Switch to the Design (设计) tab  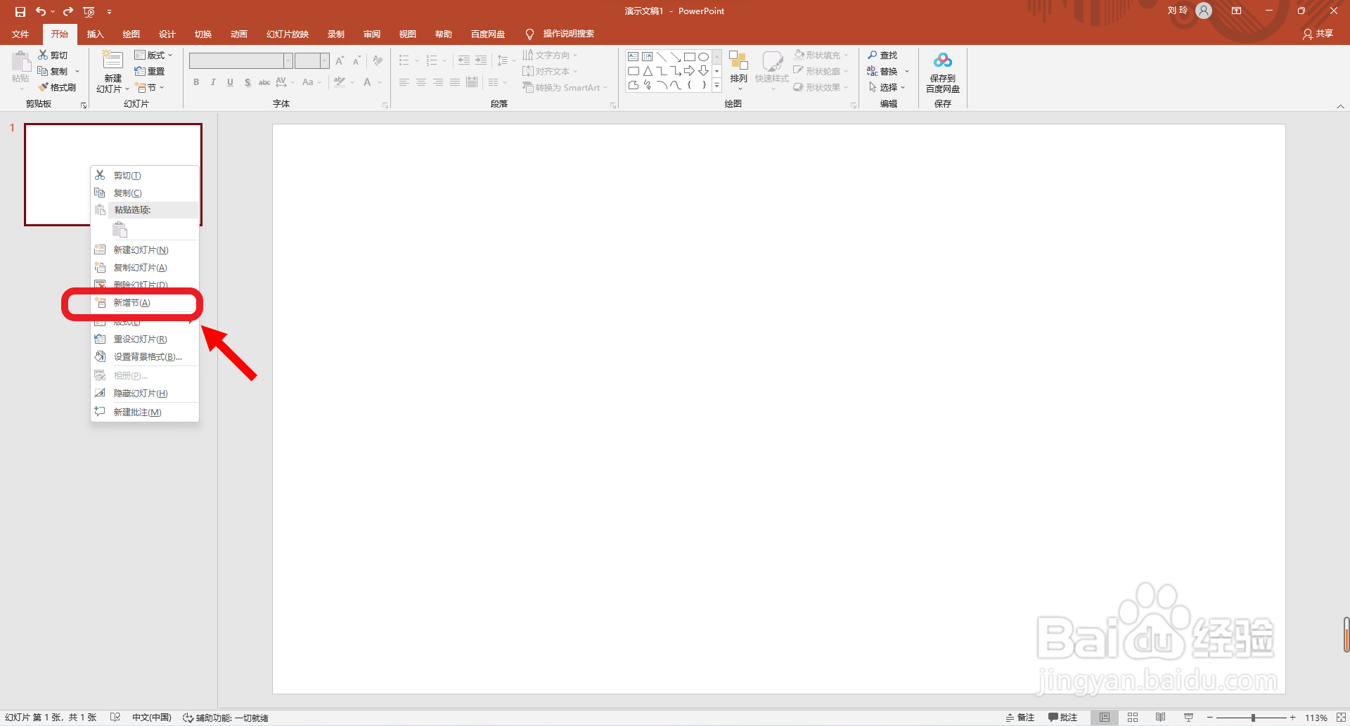point(167,34)
